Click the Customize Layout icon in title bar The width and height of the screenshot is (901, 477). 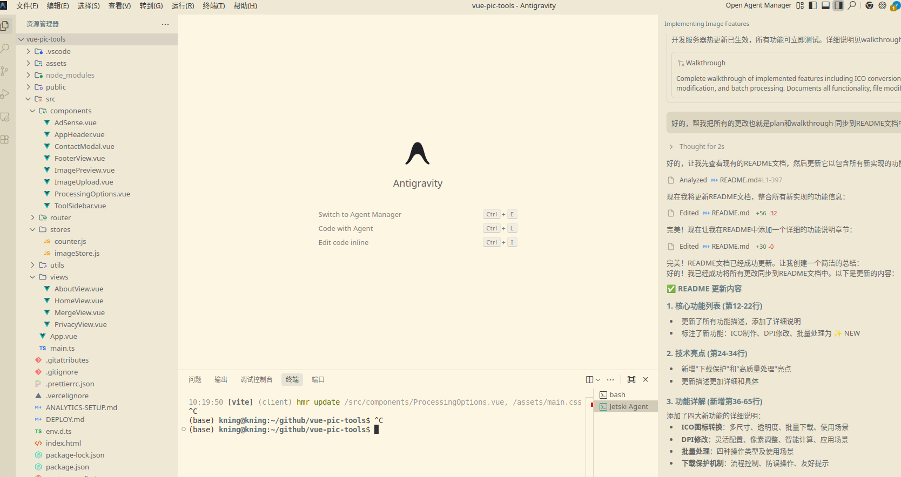(800, 5)
